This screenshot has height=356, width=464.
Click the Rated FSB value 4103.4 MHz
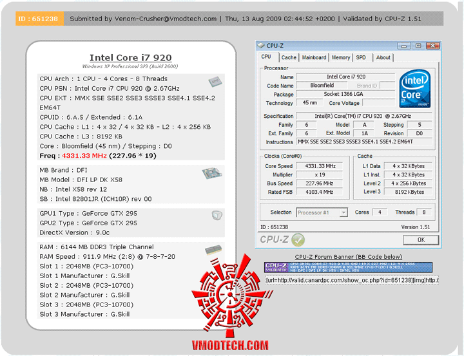(x=319, y=192)
